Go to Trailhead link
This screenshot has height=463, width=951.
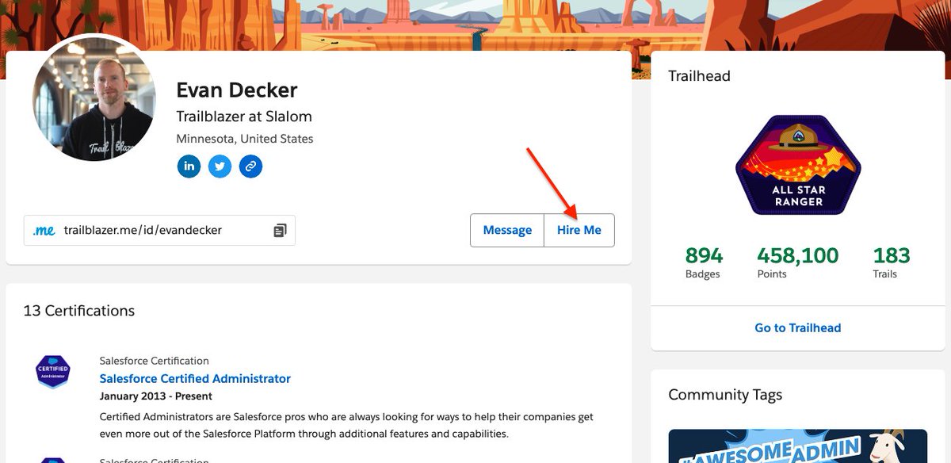coord(798,327)
